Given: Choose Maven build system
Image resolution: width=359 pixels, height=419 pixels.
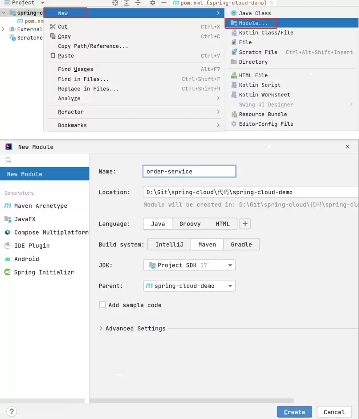Looking at the screenshot, I should (207, 244).
